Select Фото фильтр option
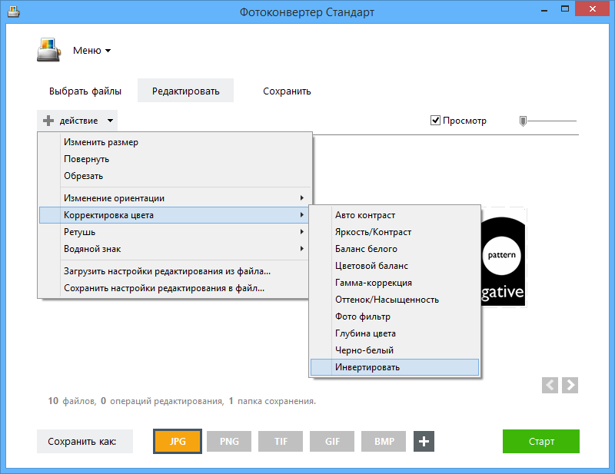 point(394,317)
